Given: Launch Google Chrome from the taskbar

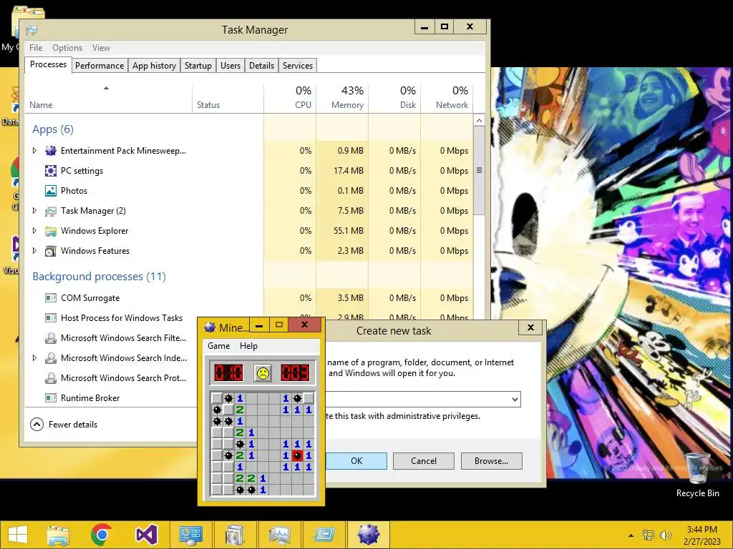Looking at the screenshot, I should (102, 534).
